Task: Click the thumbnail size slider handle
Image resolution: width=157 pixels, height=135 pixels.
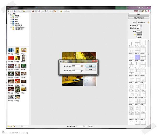Action: pos(22,126)
